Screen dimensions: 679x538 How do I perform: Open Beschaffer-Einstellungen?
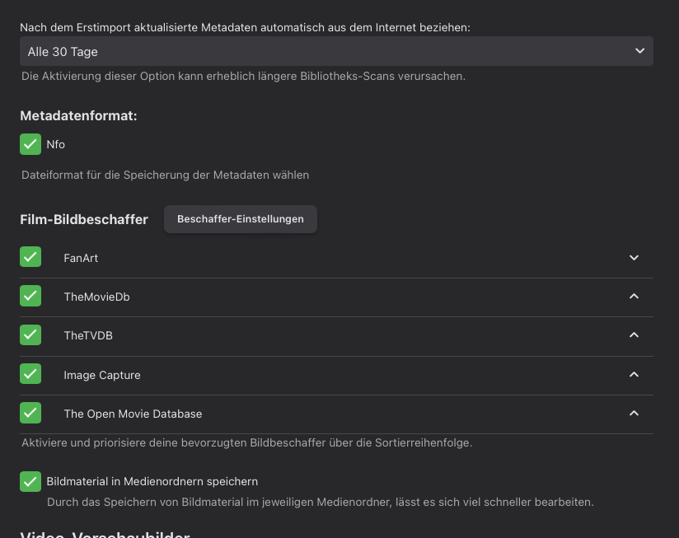point(240,219)
